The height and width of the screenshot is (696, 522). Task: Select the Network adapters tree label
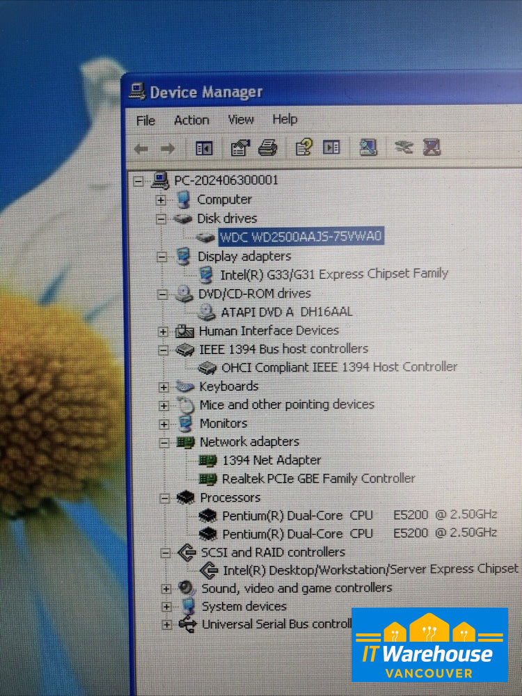point(249,442)
